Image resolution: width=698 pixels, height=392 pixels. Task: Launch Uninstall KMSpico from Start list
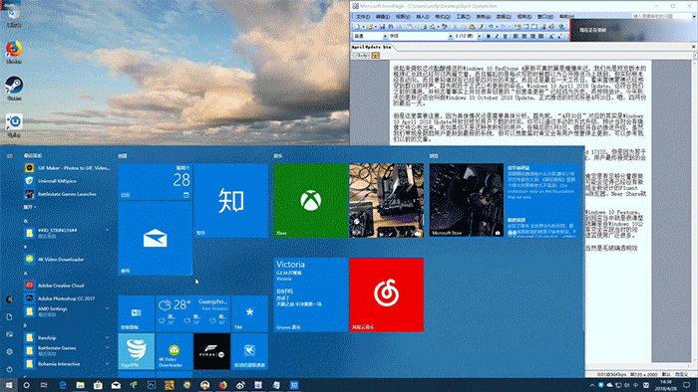[68, 181]
